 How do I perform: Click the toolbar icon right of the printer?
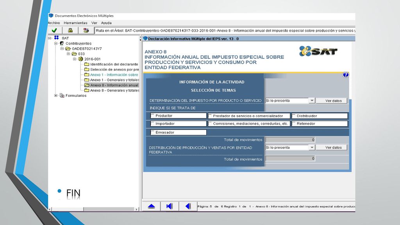coord(86,30)
